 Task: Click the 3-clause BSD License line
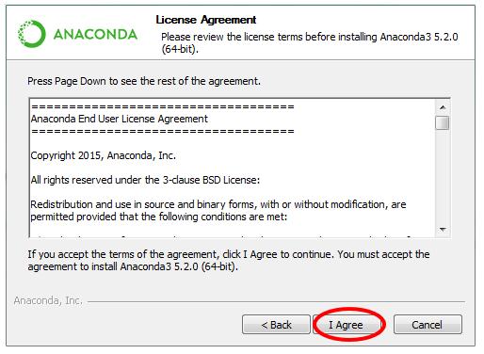(145, 180)
